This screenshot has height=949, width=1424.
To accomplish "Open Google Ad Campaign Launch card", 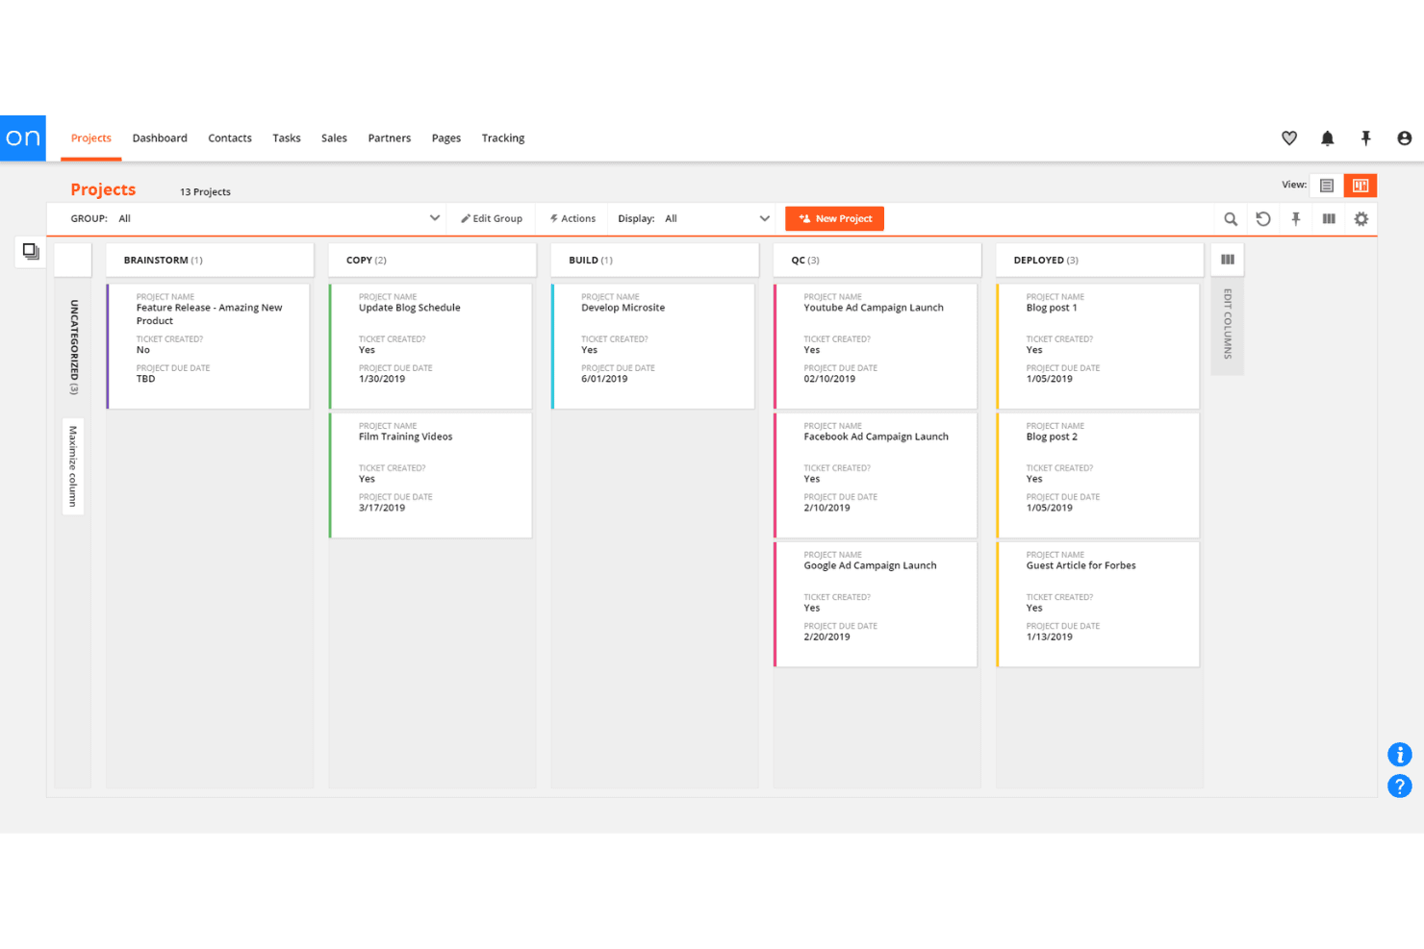I will (x=876, y=604).
